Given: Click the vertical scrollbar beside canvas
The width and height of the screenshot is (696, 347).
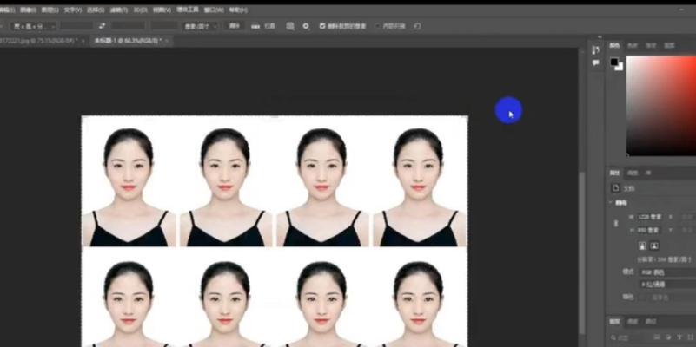Looking at the screenshot, I should [582, 253].
